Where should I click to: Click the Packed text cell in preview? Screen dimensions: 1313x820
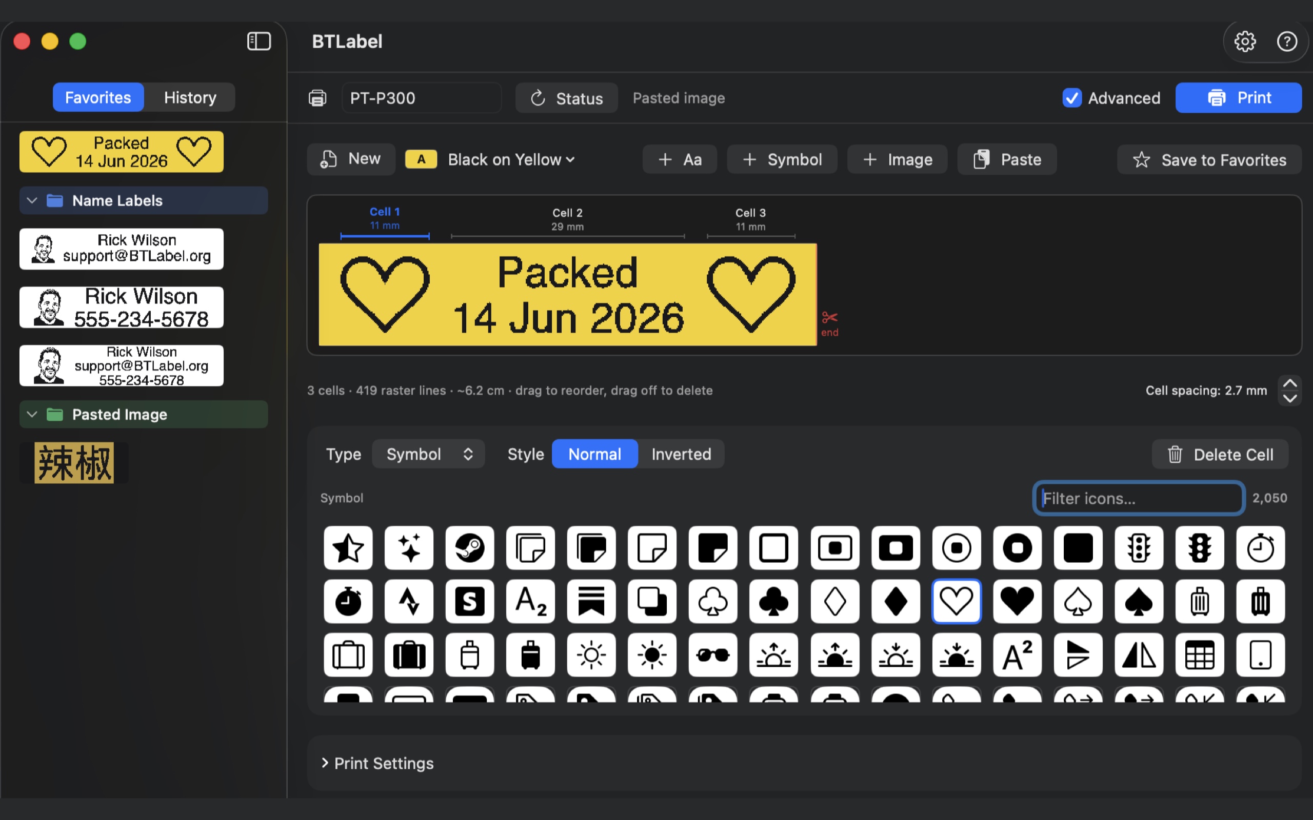point(568,295)
